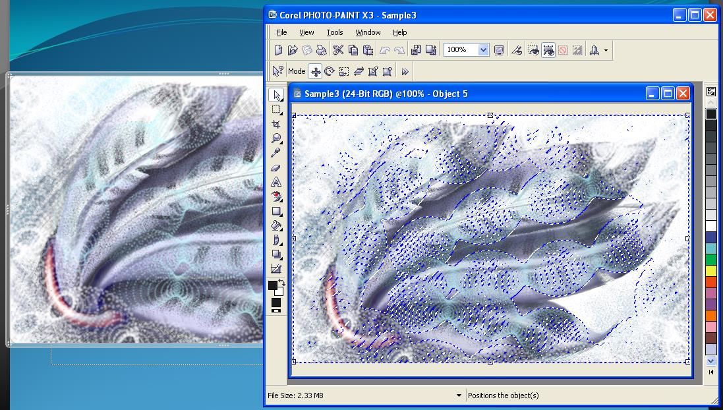Viewport: 723px width, 410px height.
Task: Click the Import toolbar icon
Action: pos(416,50)
